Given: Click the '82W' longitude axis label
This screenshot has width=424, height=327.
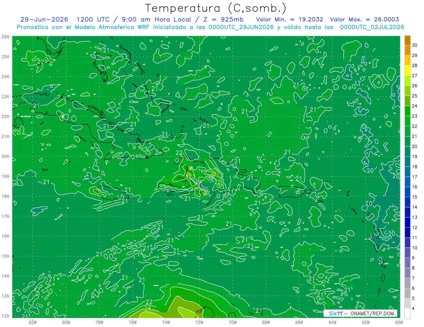Looking at the screenshot, I should 33,322.
